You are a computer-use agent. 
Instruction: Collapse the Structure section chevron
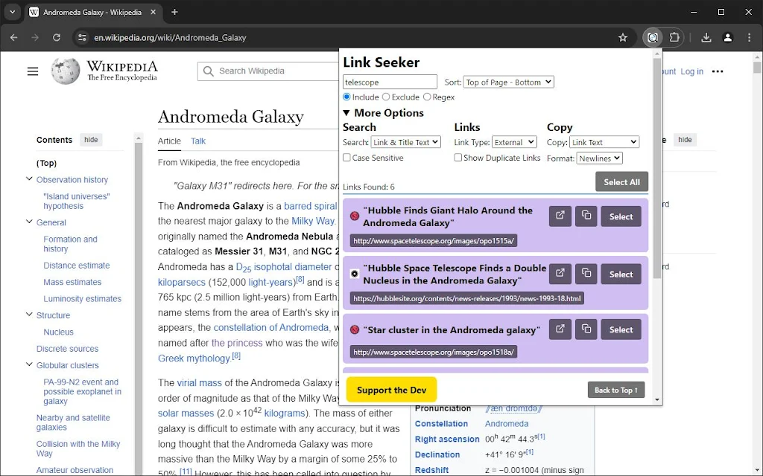coord(29,315)
